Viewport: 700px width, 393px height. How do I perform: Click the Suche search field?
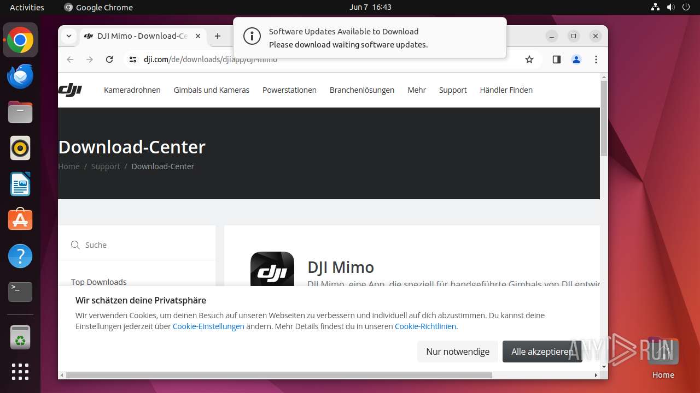click(137, 245)
